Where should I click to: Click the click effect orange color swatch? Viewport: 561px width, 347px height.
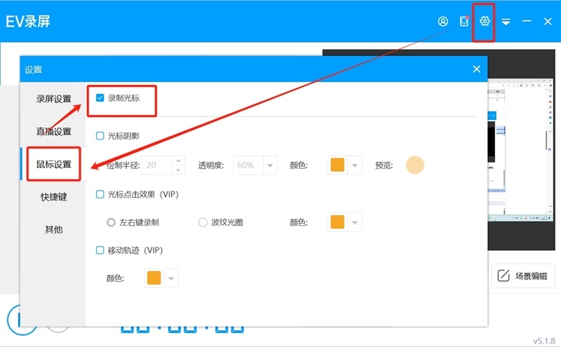pyautogui.click(x=337, y=222)
